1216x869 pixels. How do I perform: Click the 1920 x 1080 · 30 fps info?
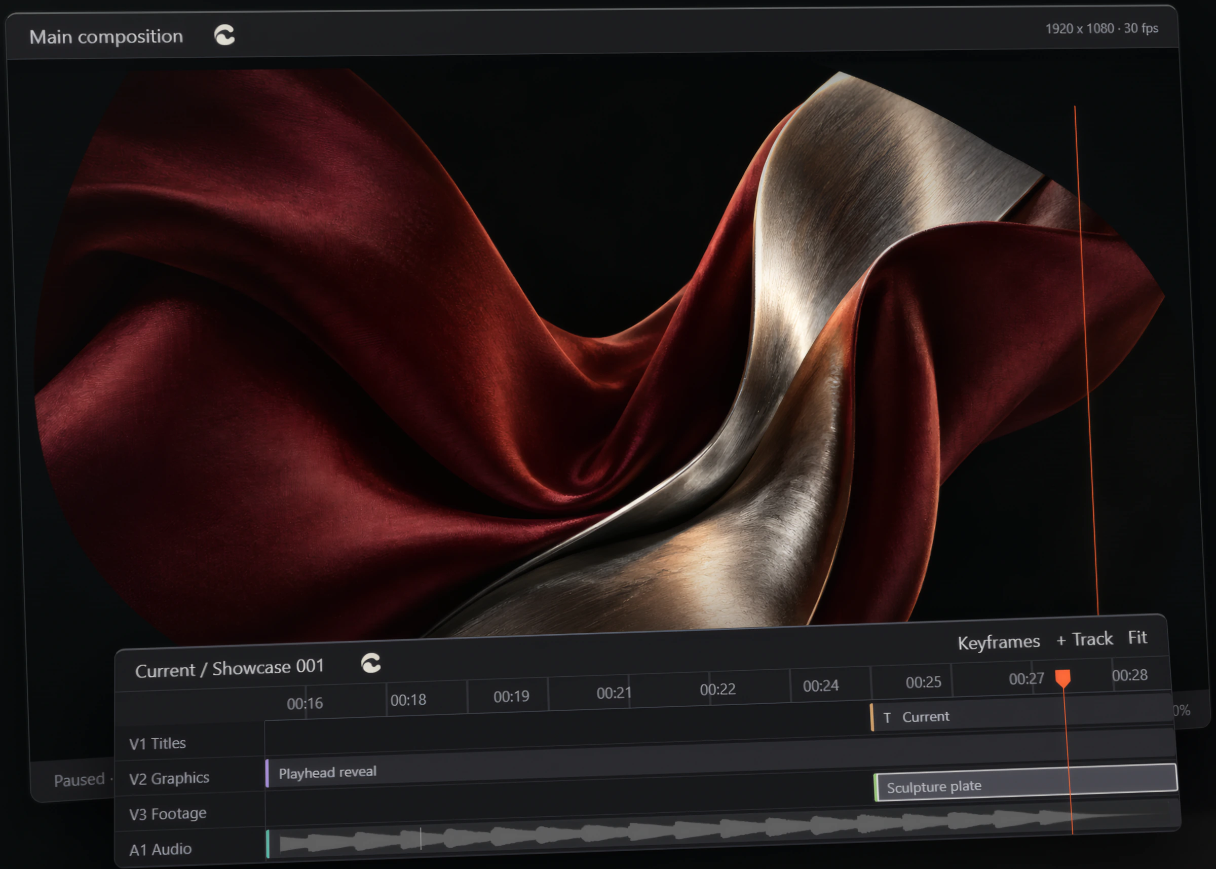[1101, 28]
